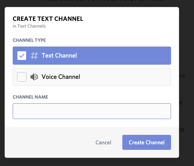Click the speaker icon for Voice Channel
The image size is (194, 166).
34,77
